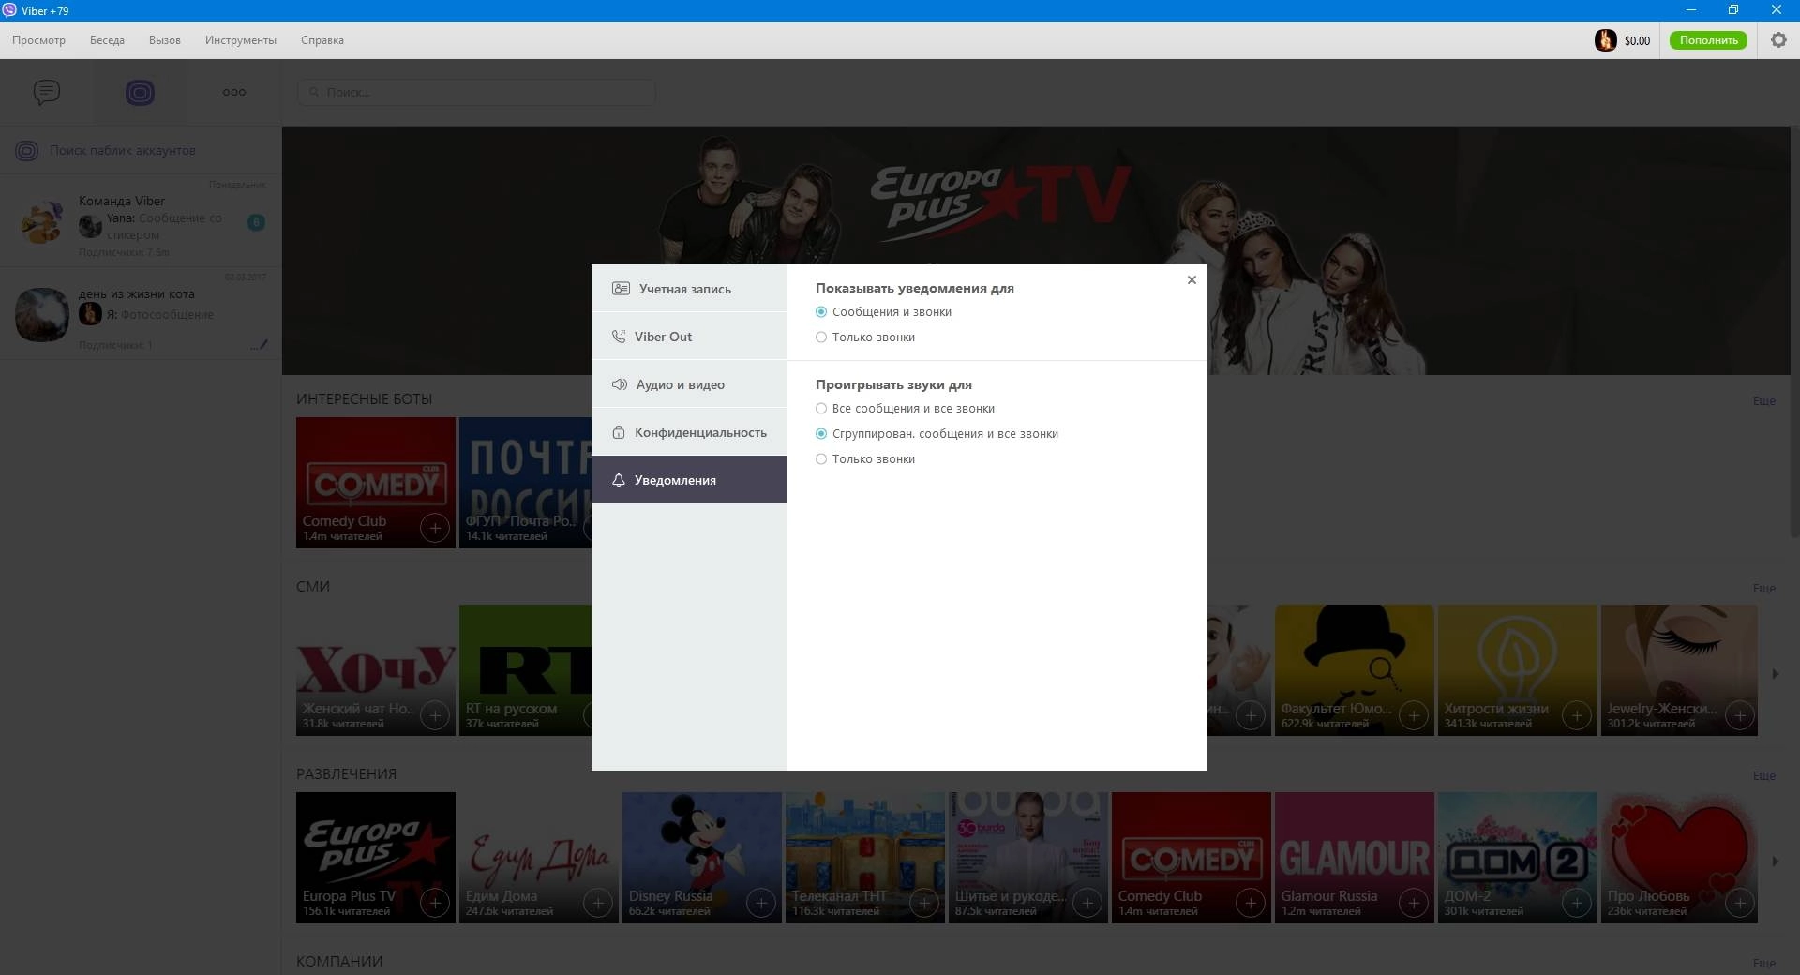Viewport: 1800px width, 975px height.
Task: Click plus icon on Jewelry-Женски card
Action: (1740, 716)
